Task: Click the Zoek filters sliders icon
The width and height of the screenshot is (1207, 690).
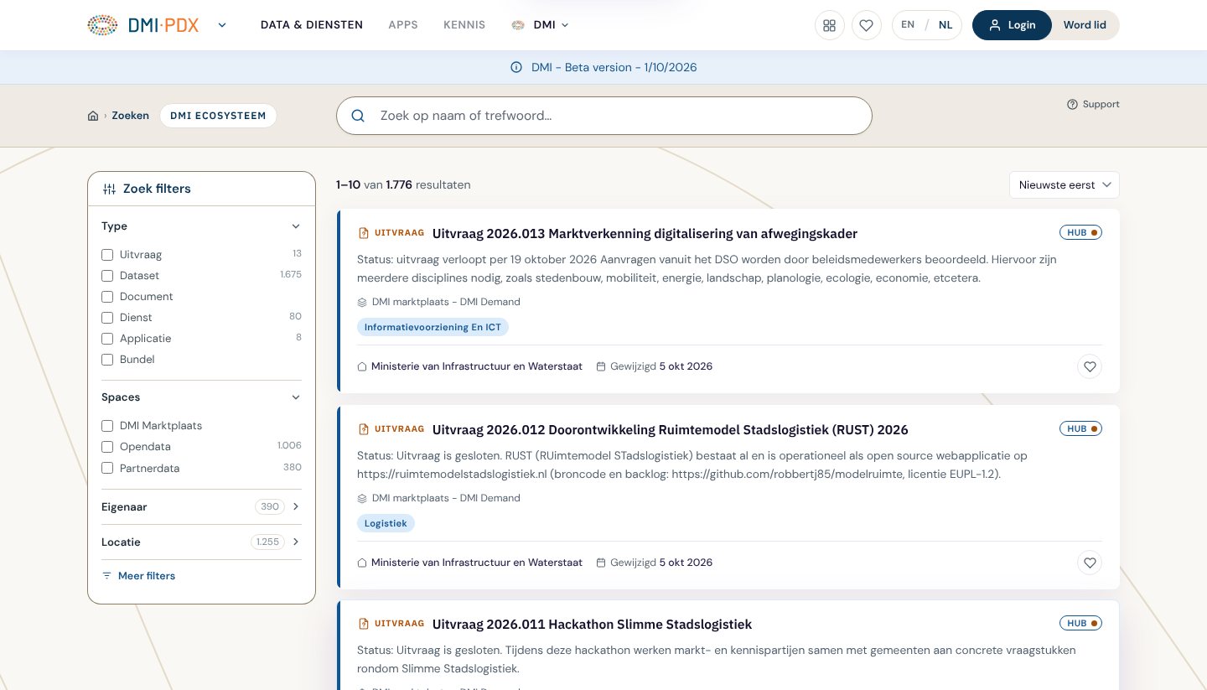Action: (109, 189)
